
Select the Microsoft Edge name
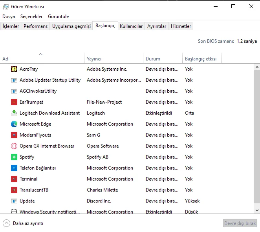click(x=35, y=124)
